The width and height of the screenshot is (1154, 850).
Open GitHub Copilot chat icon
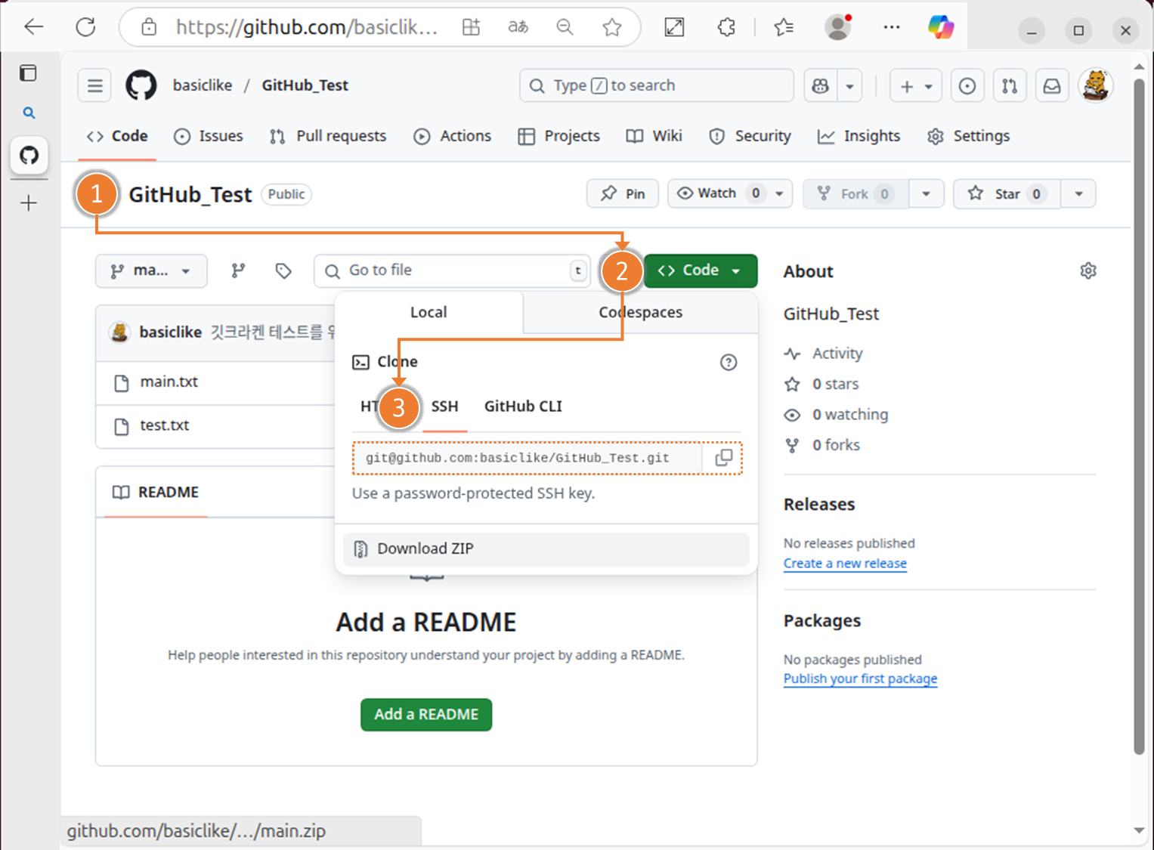click(821, 86)
